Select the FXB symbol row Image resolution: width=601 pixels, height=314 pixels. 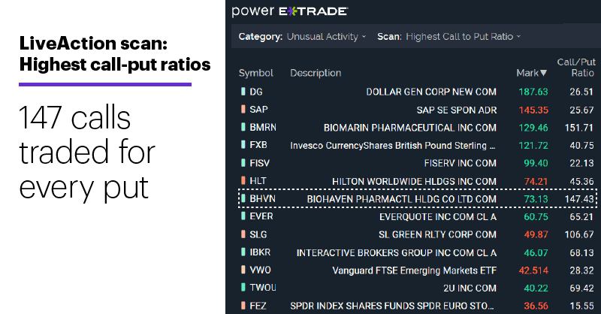(417, 145)
